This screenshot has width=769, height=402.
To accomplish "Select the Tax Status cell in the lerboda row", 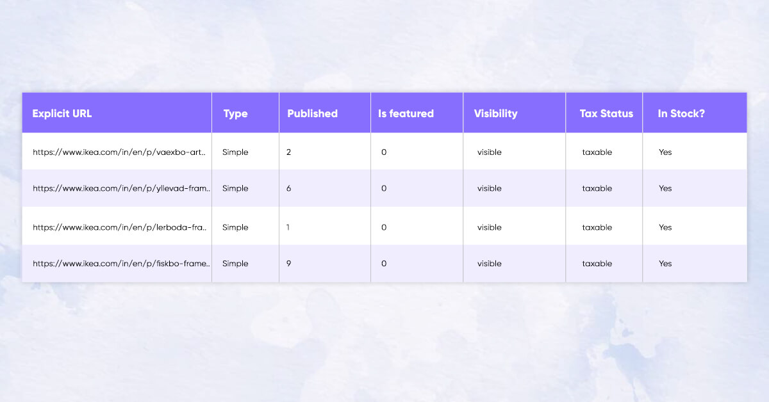I will (x=597, y=227).
